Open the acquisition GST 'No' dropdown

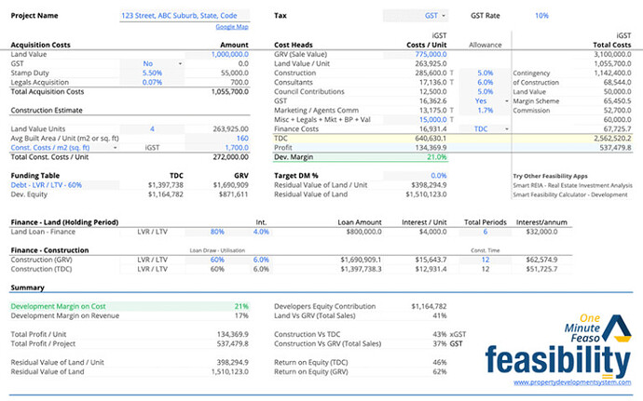[x=180, y=63]
